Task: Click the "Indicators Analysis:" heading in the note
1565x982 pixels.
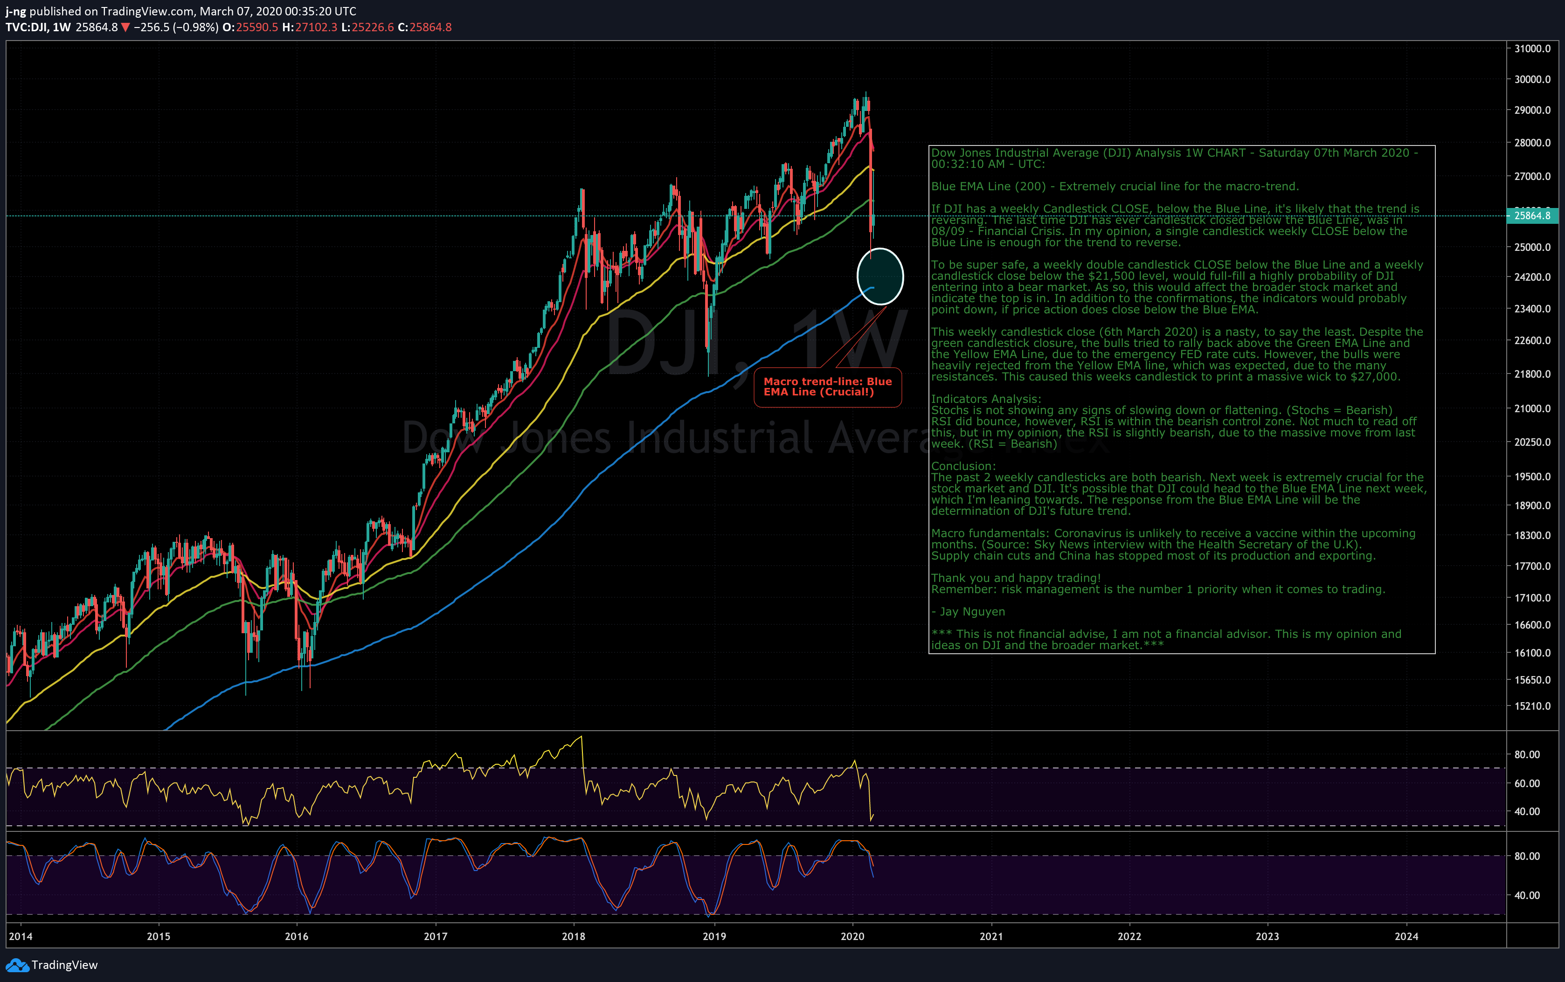Action: tap(986, 399)
